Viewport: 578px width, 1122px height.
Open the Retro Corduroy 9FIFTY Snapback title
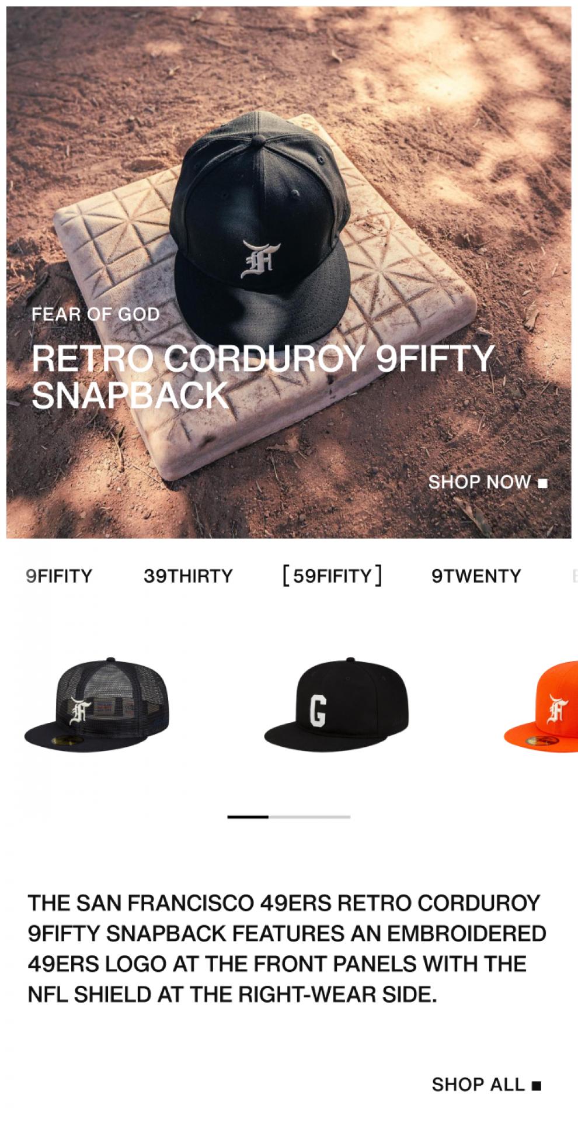(x=263, y=377)
